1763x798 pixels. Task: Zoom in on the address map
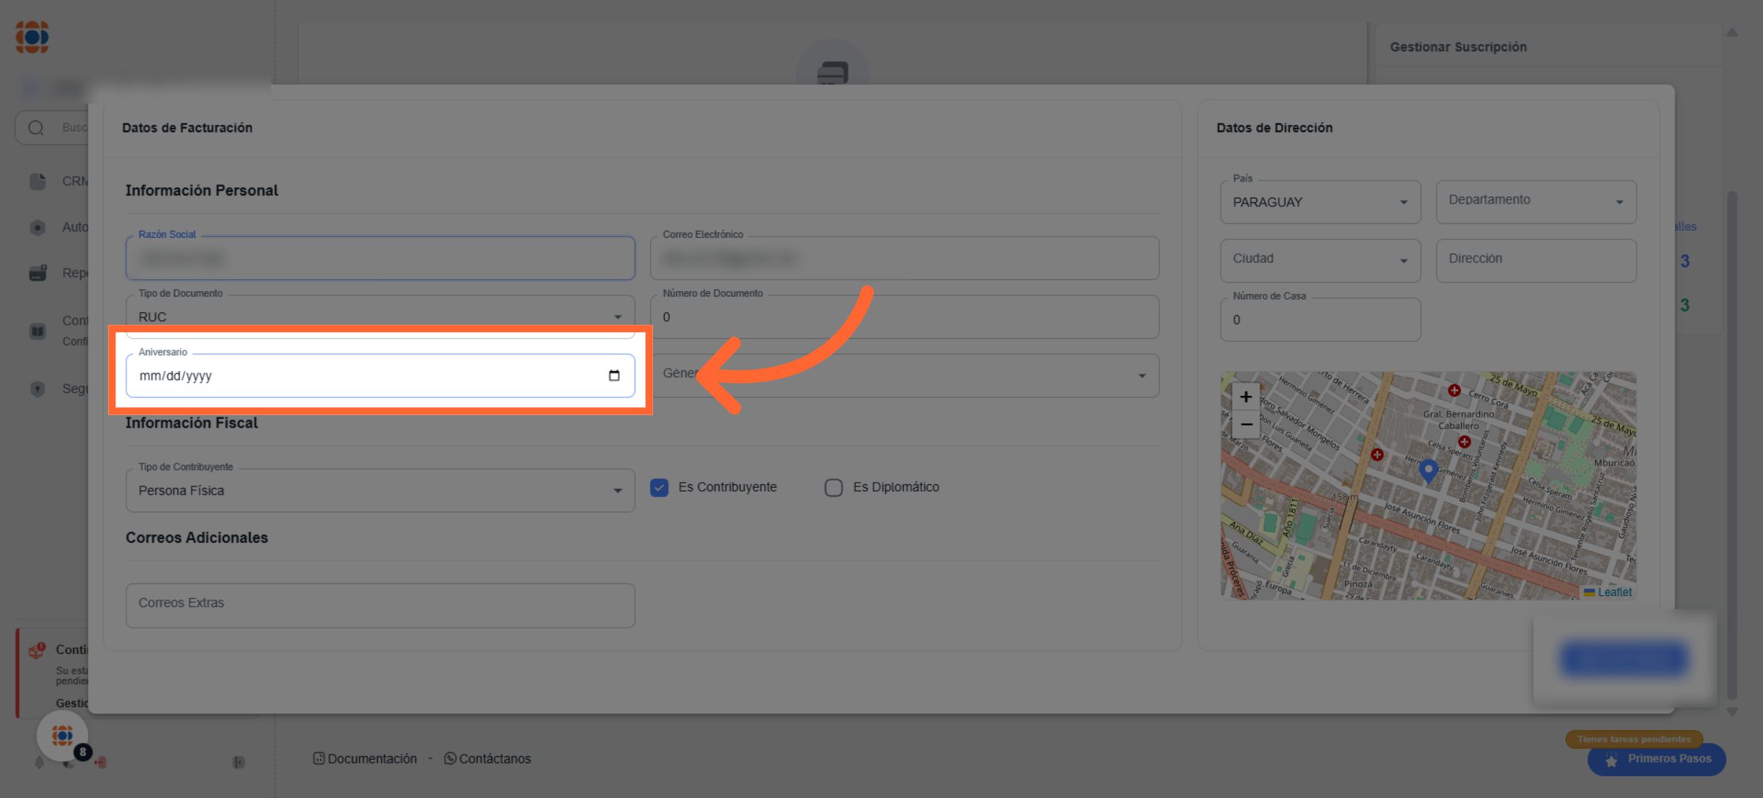coord(1246,397)
